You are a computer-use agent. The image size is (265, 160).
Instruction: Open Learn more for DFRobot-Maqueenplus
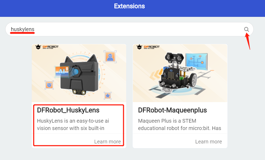pyautogui.click(x=208, y=142)
